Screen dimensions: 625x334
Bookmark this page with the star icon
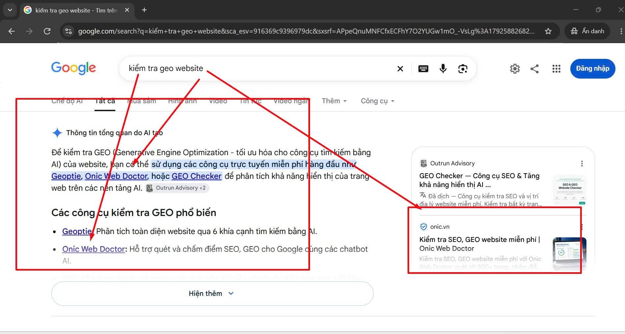tap(548, 31)
